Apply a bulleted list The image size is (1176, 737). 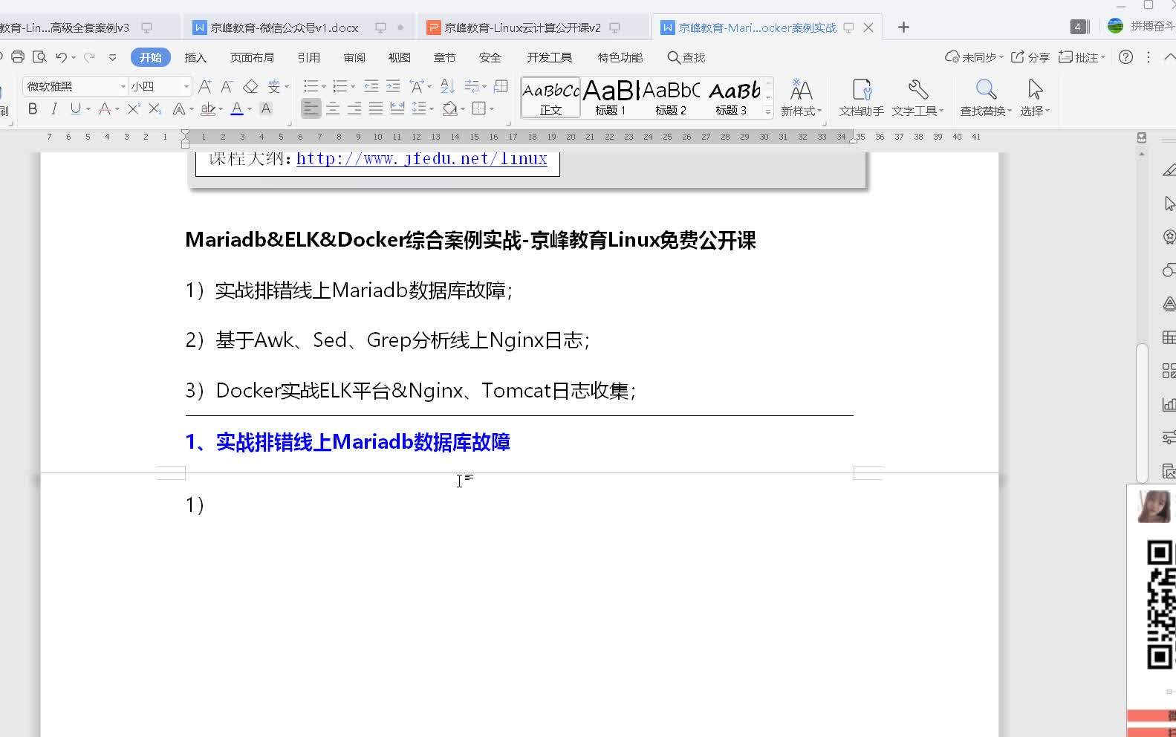311,86
